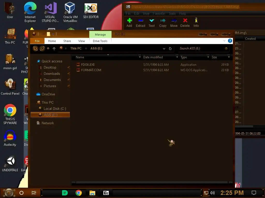Expand the ribbon with the chevron
Screen dimensions: 265x198
[x=224, y=41]
